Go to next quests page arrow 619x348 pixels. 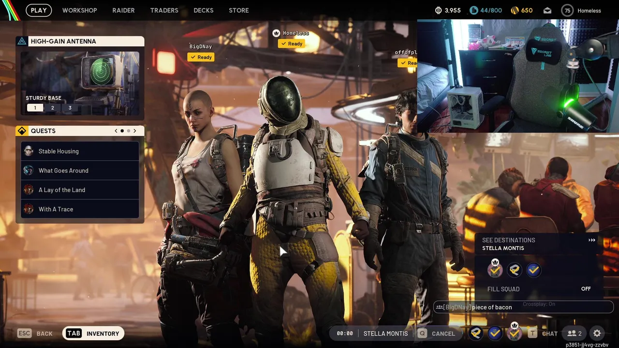pyautogui.click(x=135, y=131)
